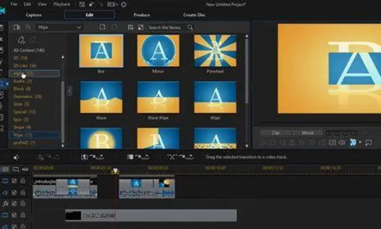381x229 pixels.
Task: Click the timeline view mode icon
Action: coord(6,169)
